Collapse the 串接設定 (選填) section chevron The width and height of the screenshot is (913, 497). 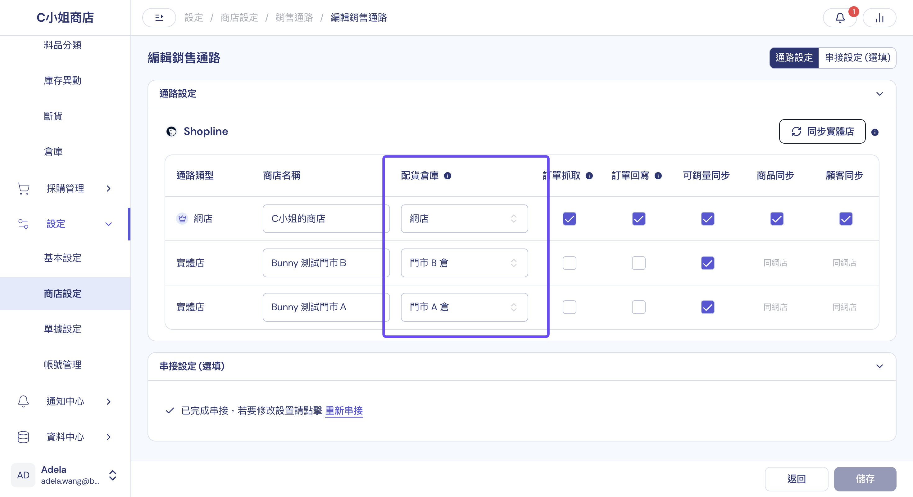(x=880, y=366)
